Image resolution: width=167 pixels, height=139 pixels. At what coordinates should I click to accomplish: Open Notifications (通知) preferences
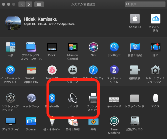coord(155,47)
